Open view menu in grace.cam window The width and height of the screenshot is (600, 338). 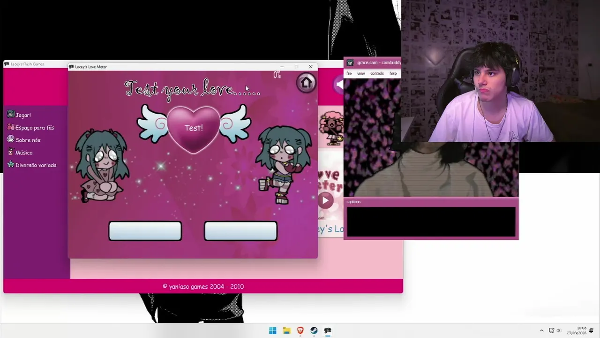coord(361,74)
